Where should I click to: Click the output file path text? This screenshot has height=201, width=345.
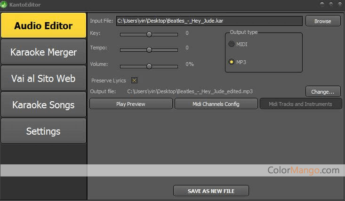pos(190,91)
